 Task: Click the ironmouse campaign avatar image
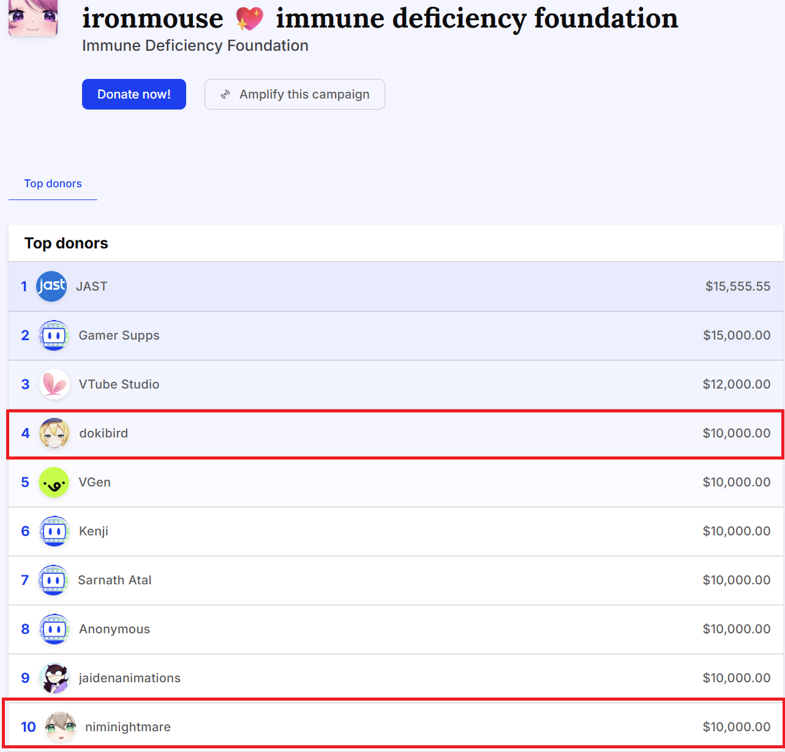point(33,17)
